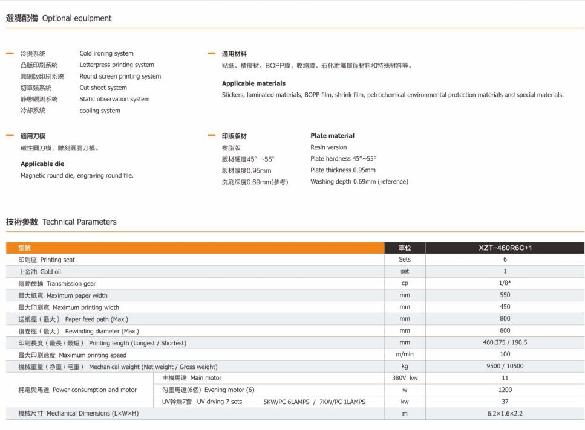Click 'Magnetic round die, engraving round file.'
This screenshot has height=430, width=585.
point(77,175)
